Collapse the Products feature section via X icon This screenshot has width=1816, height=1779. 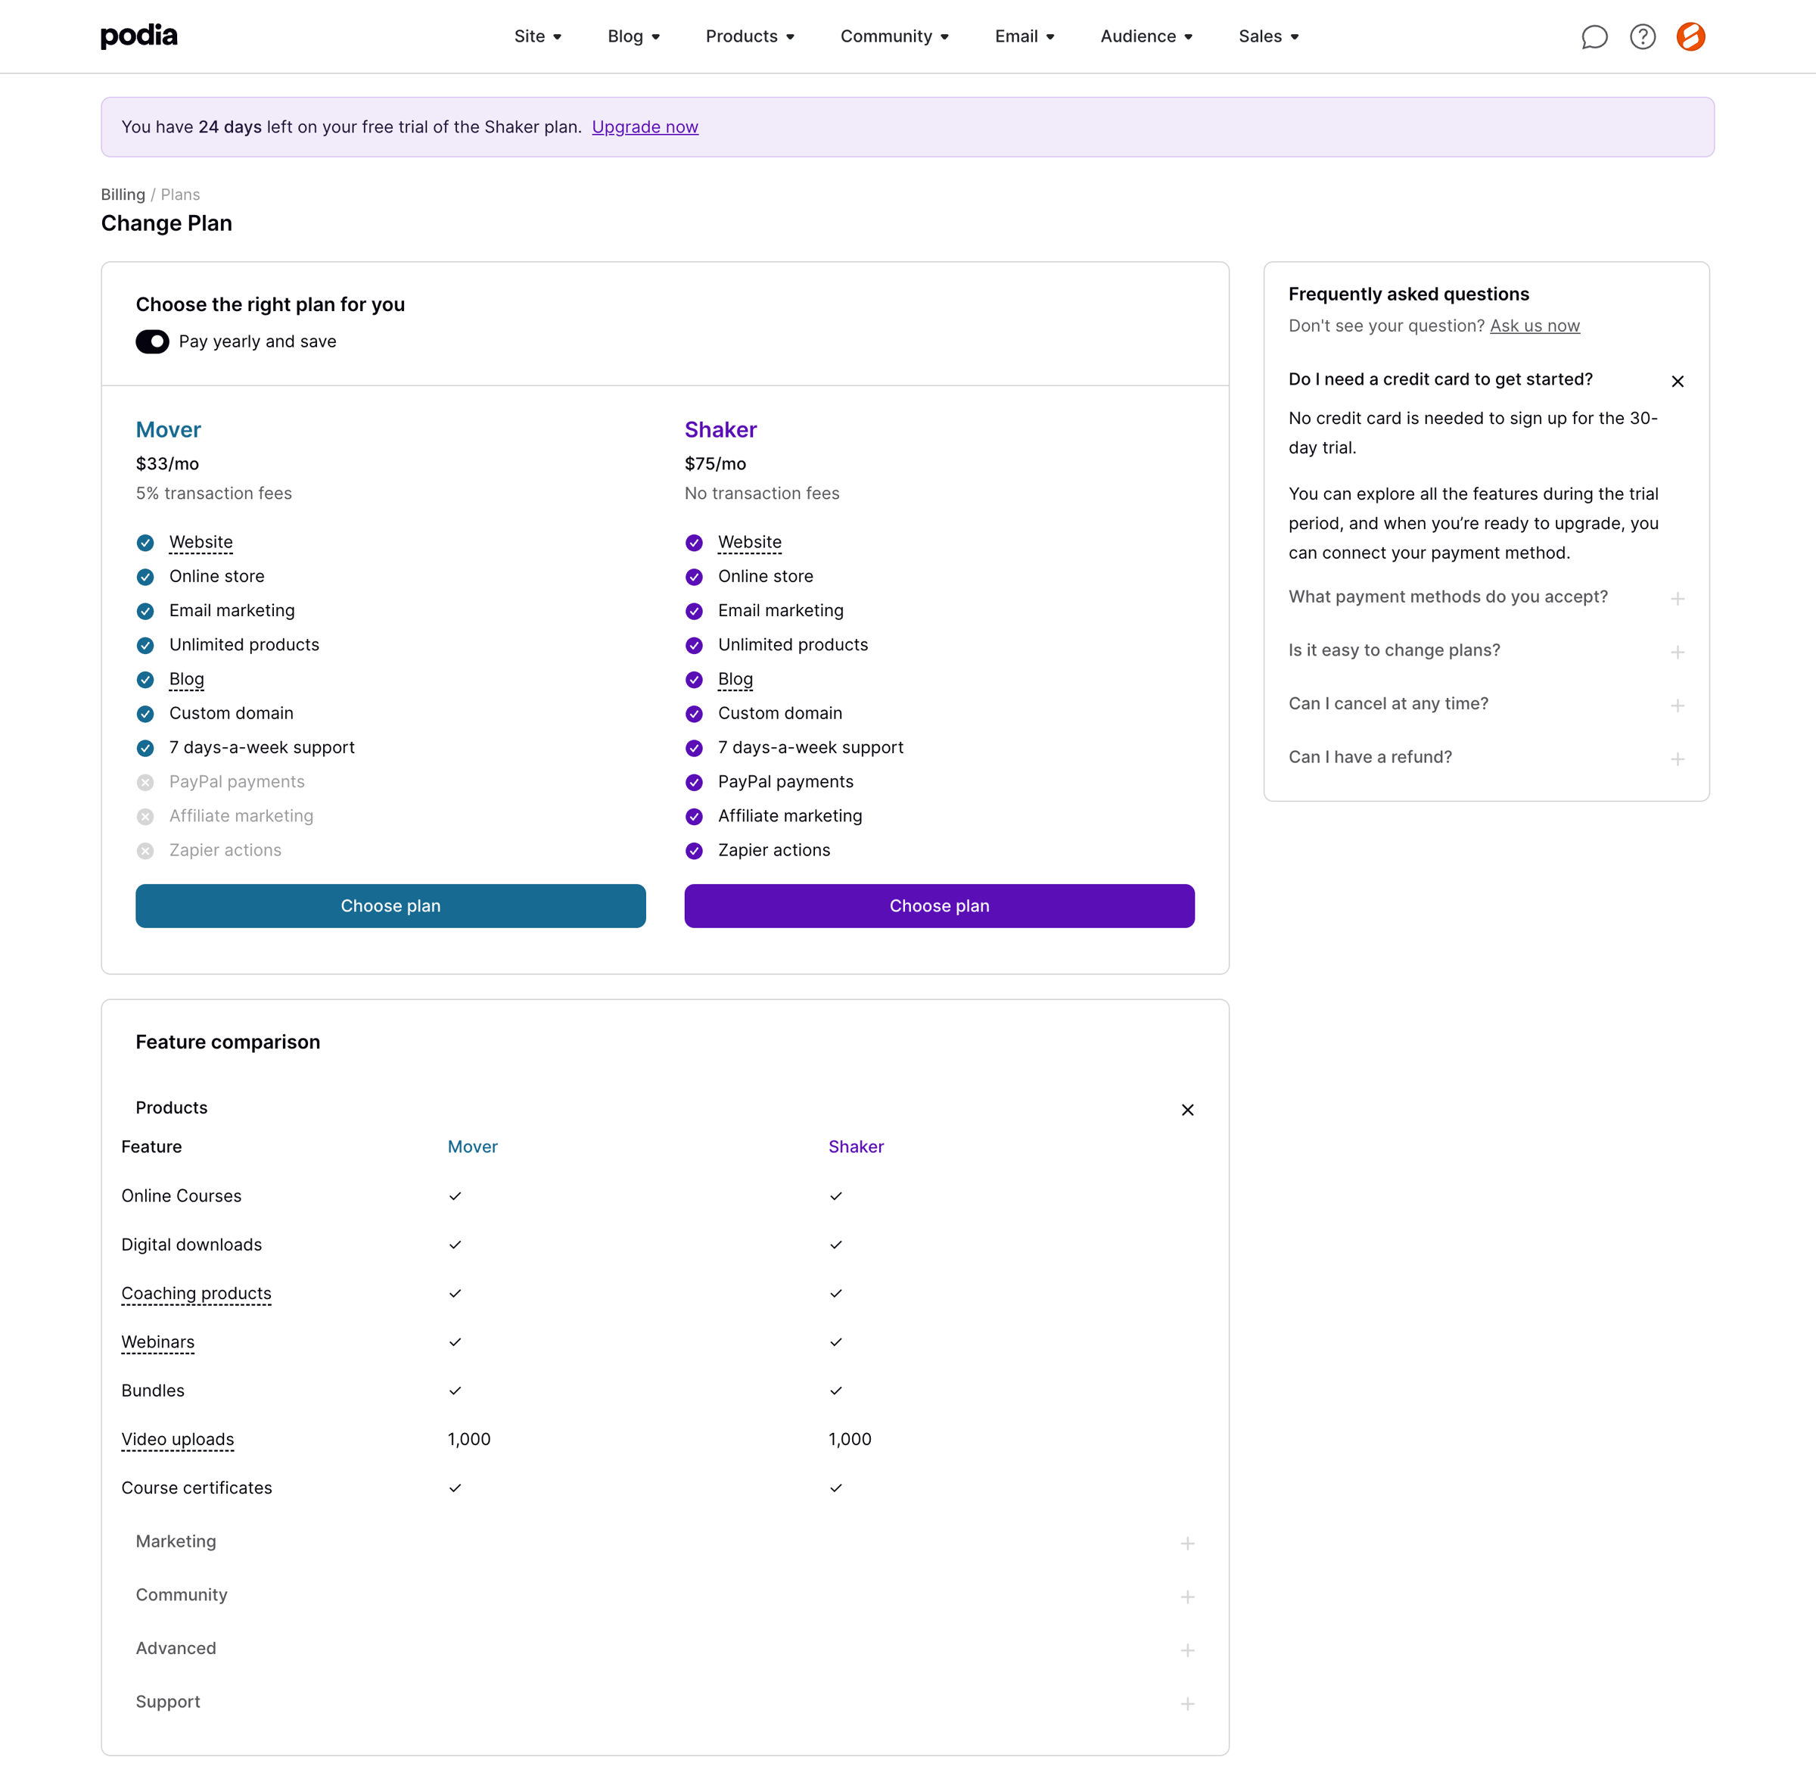pyautogui.click(x=1188, y=1110)
